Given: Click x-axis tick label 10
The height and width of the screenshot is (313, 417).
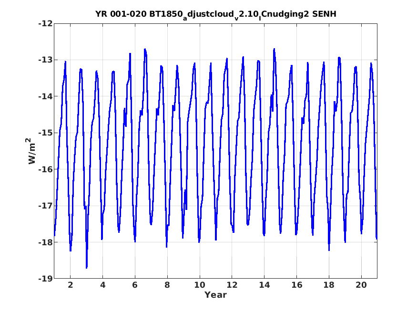Looking at the screenshot, I should pos(200,285).
